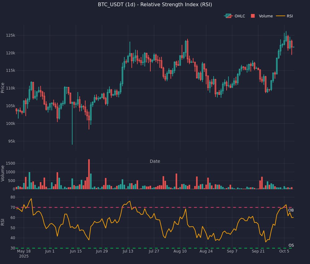Click the 500 volume axis label
Screen dimensions: 310x264
click(11, 181)
